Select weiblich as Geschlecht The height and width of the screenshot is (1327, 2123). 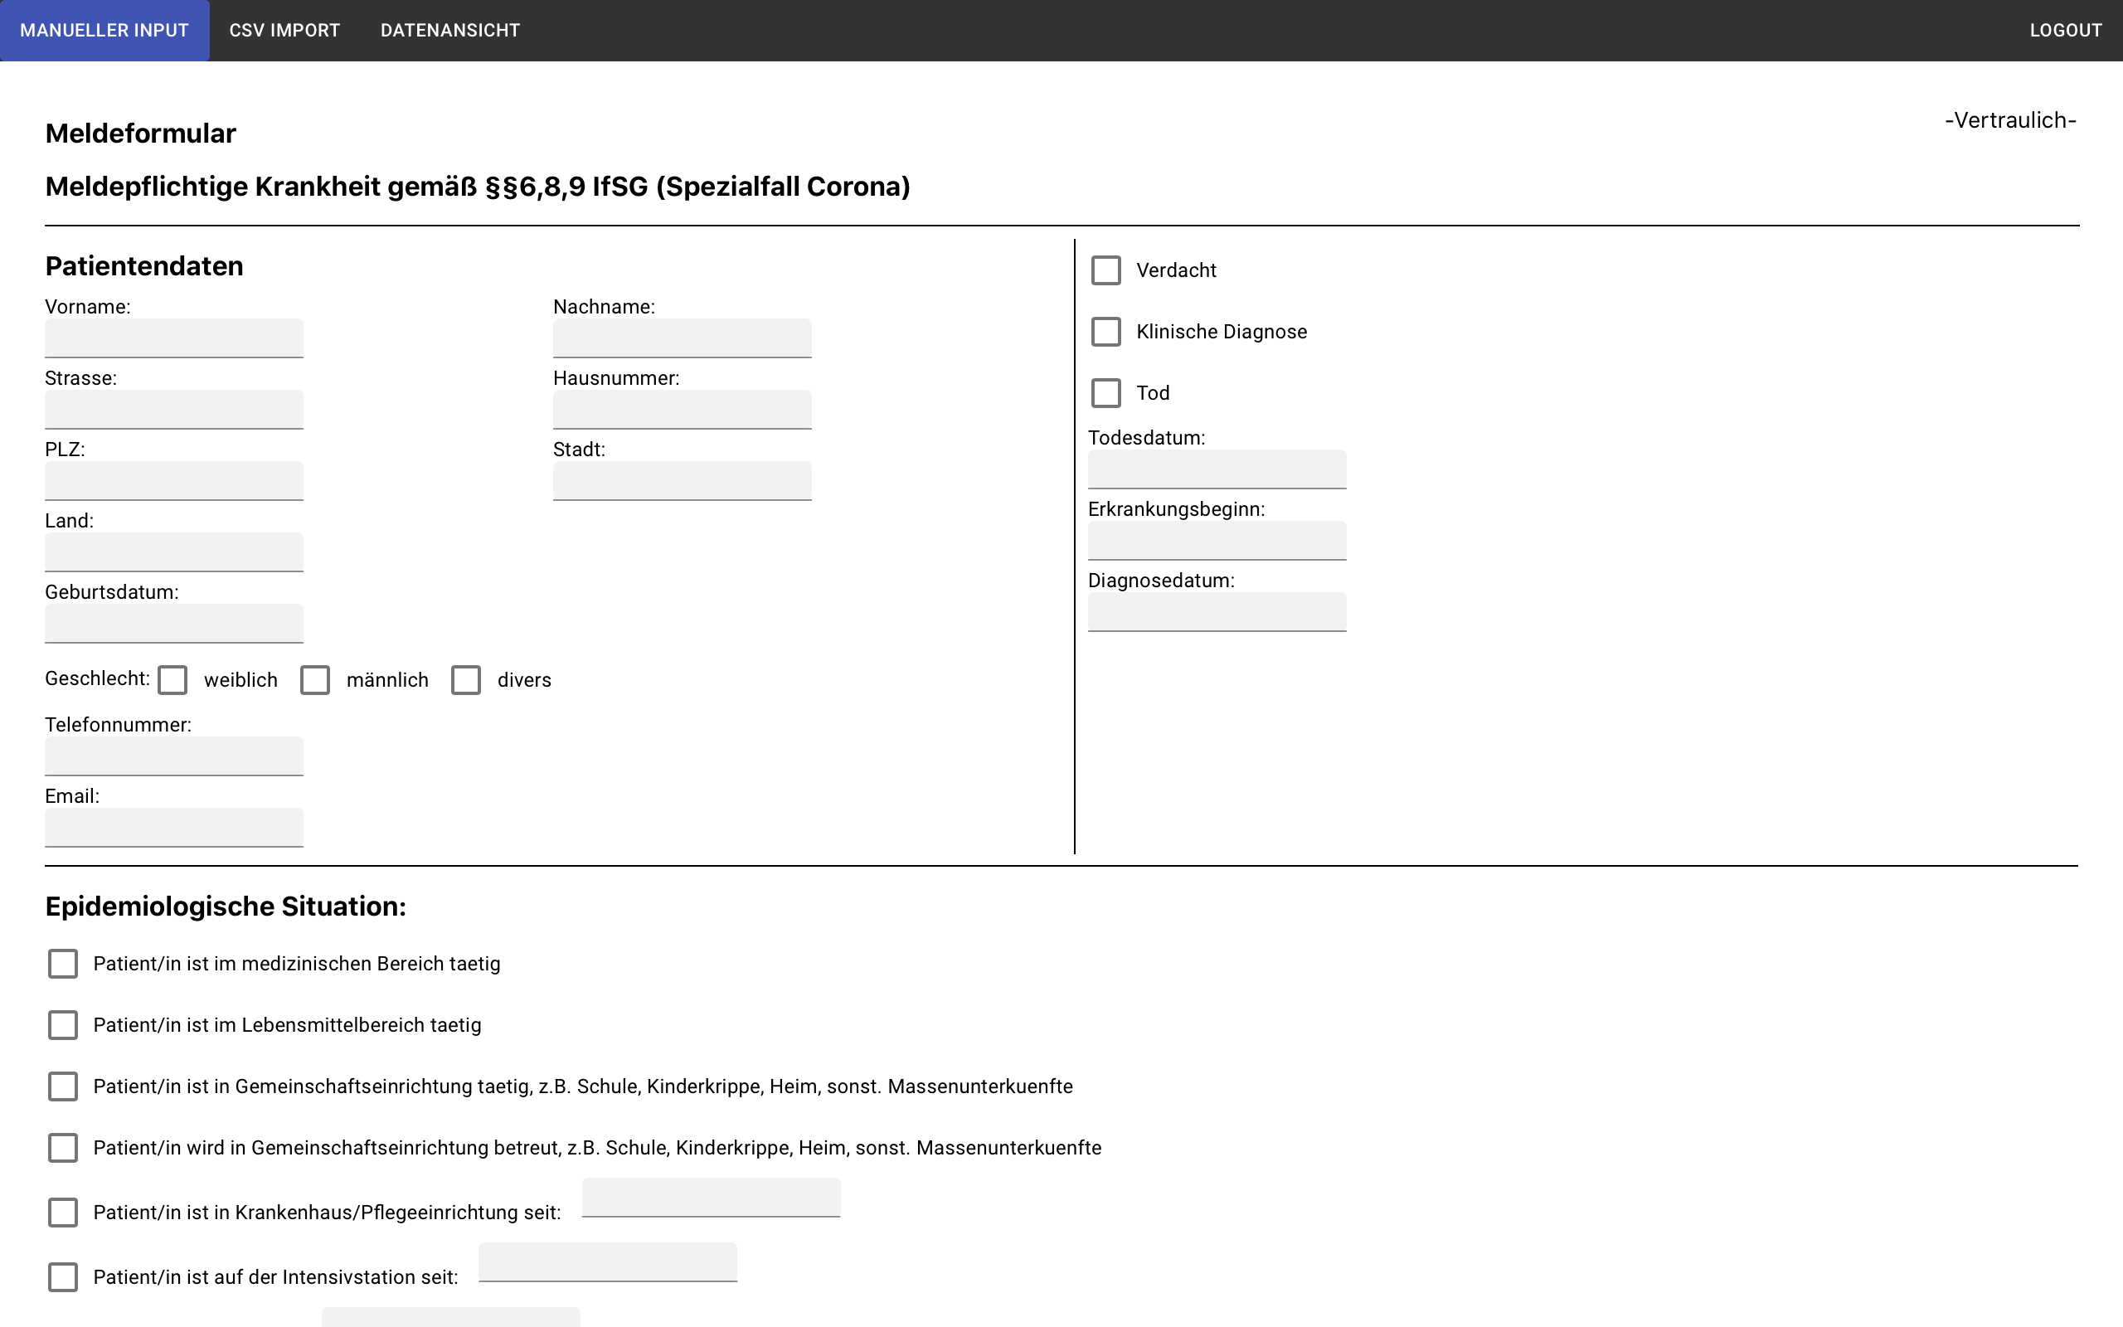click(x=172, y=680)
